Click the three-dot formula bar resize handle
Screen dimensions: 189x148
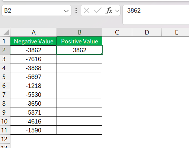click(76, 10)
